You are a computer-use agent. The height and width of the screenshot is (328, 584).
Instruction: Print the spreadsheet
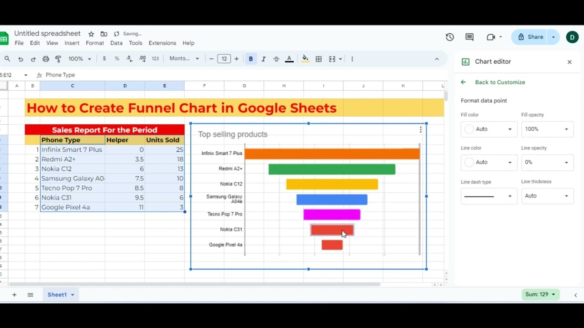tap(46, 59)
